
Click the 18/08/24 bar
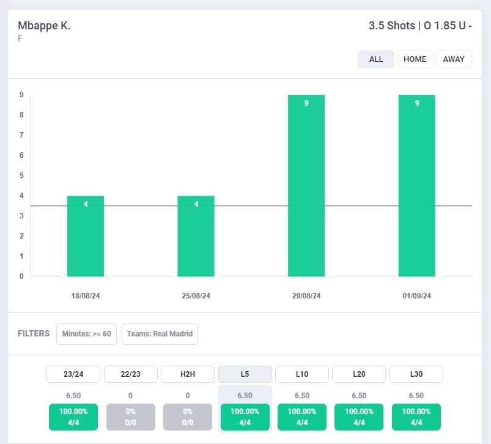(86, 236)
